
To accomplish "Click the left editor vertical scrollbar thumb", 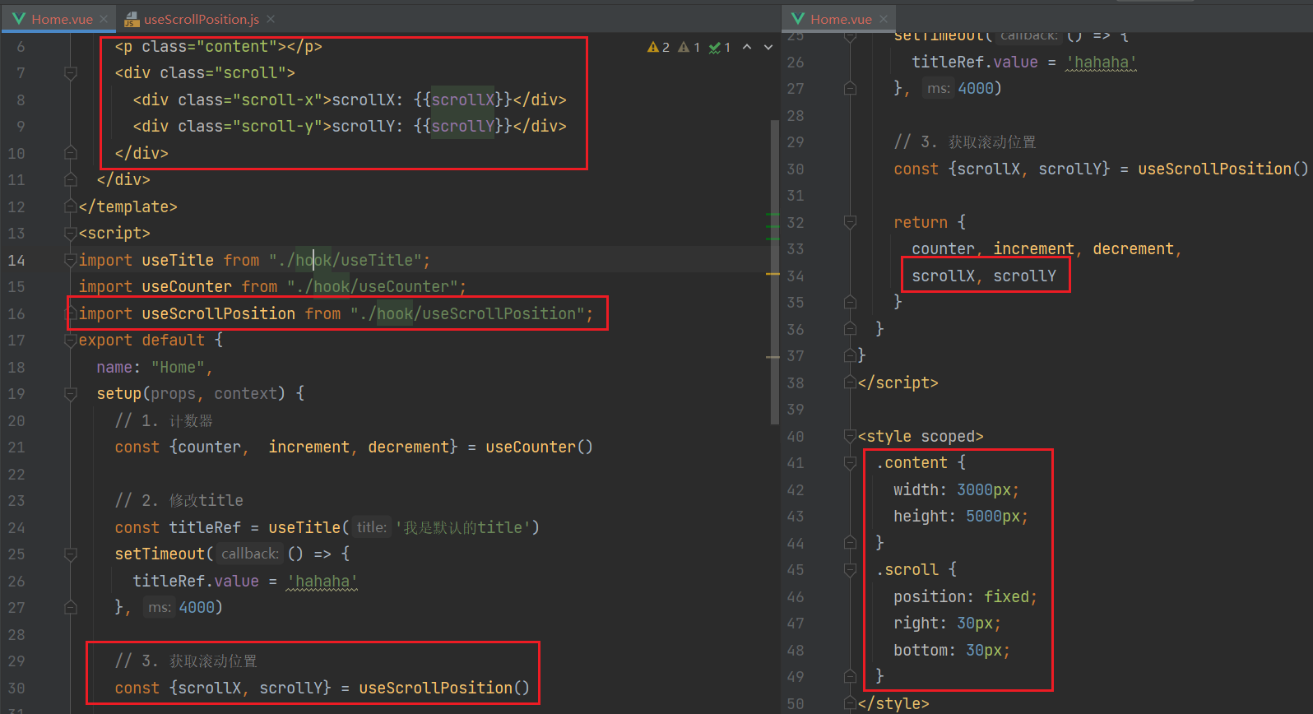I will point(774,271).
